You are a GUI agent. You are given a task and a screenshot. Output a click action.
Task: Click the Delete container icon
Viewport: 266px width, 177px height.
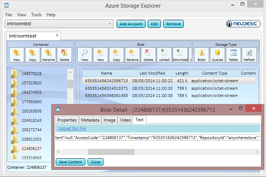(x=64, y=55)
